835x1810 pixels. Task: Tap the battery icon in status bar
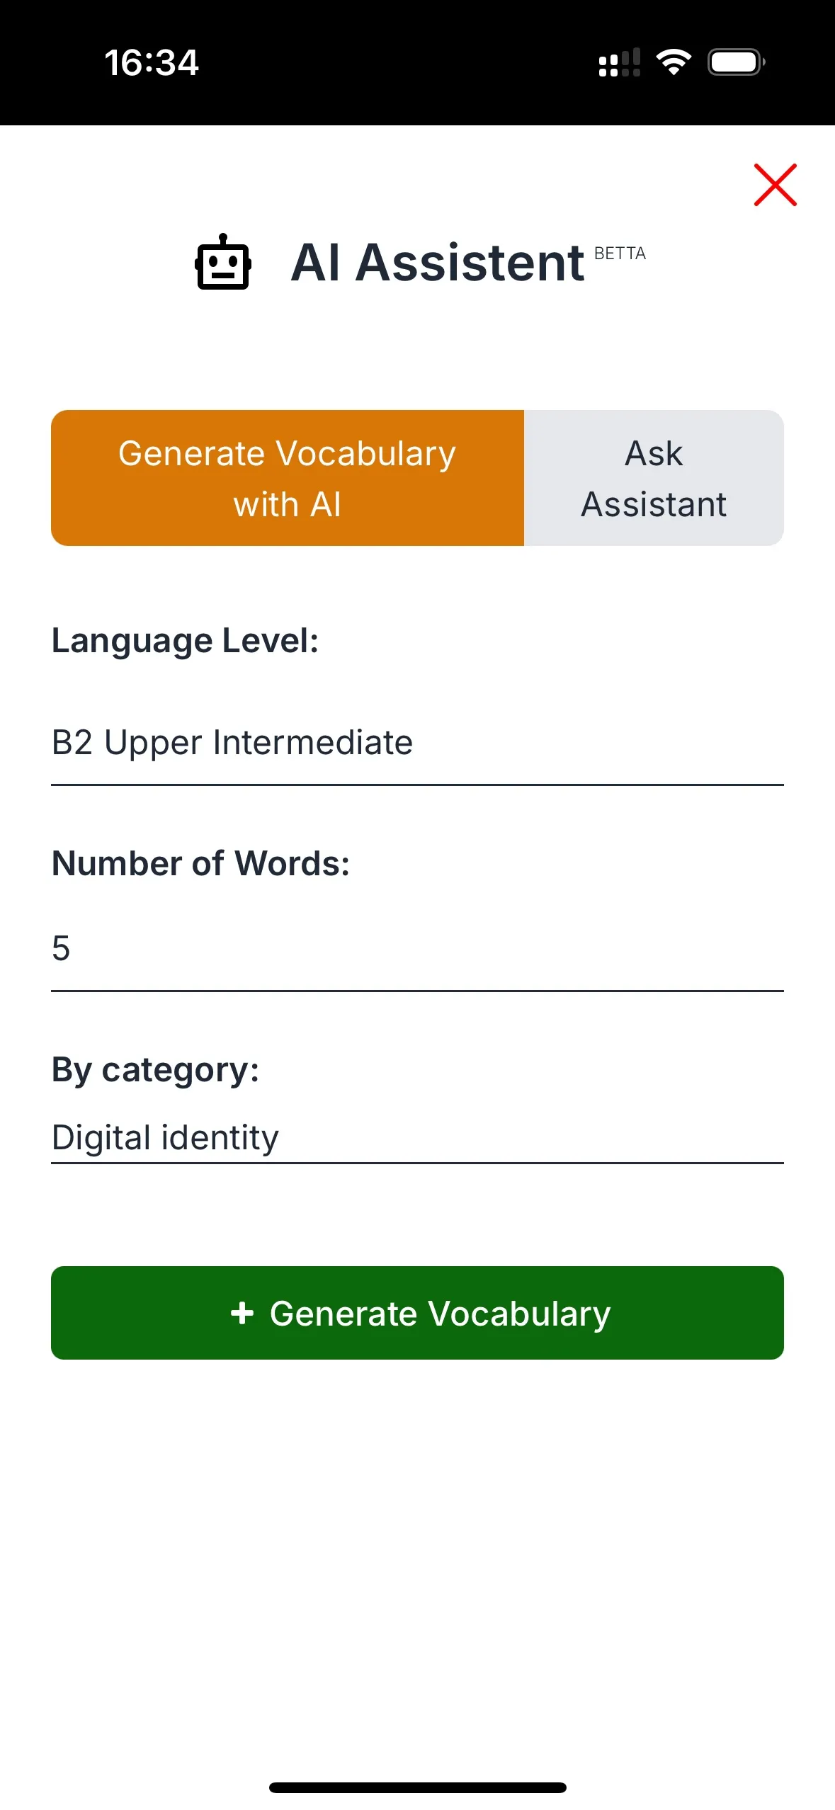click(736, 62)
